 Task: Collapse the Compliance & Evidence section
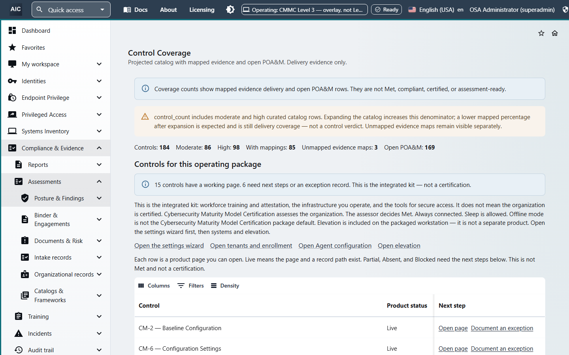tap(99, 148)
